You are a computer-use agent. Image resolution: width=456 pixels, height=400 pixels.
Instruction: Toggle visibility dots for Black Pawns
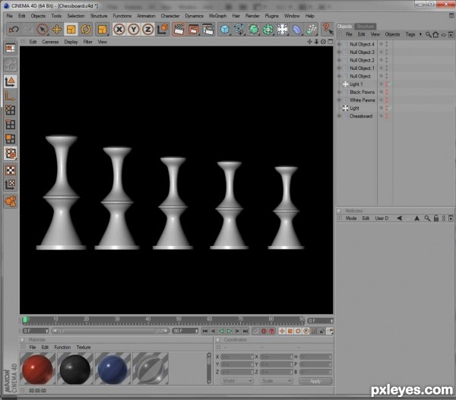pyautogui.click(x=387, y=92)
